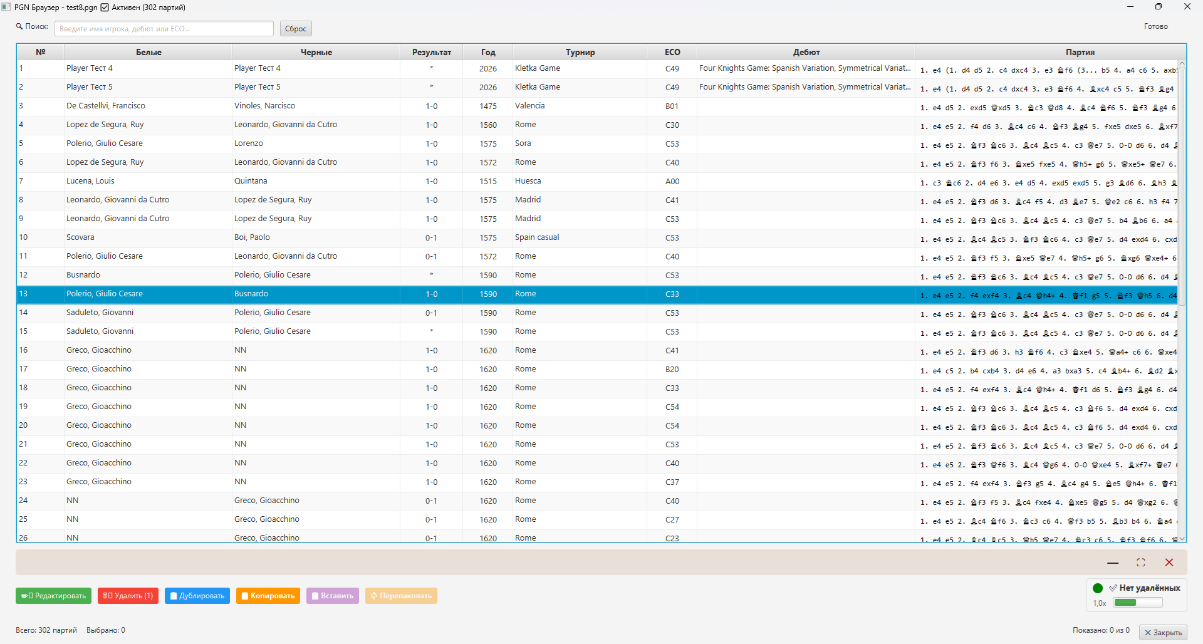
Task: Click the year 1475 cell
Action: (x=488, y=106)
